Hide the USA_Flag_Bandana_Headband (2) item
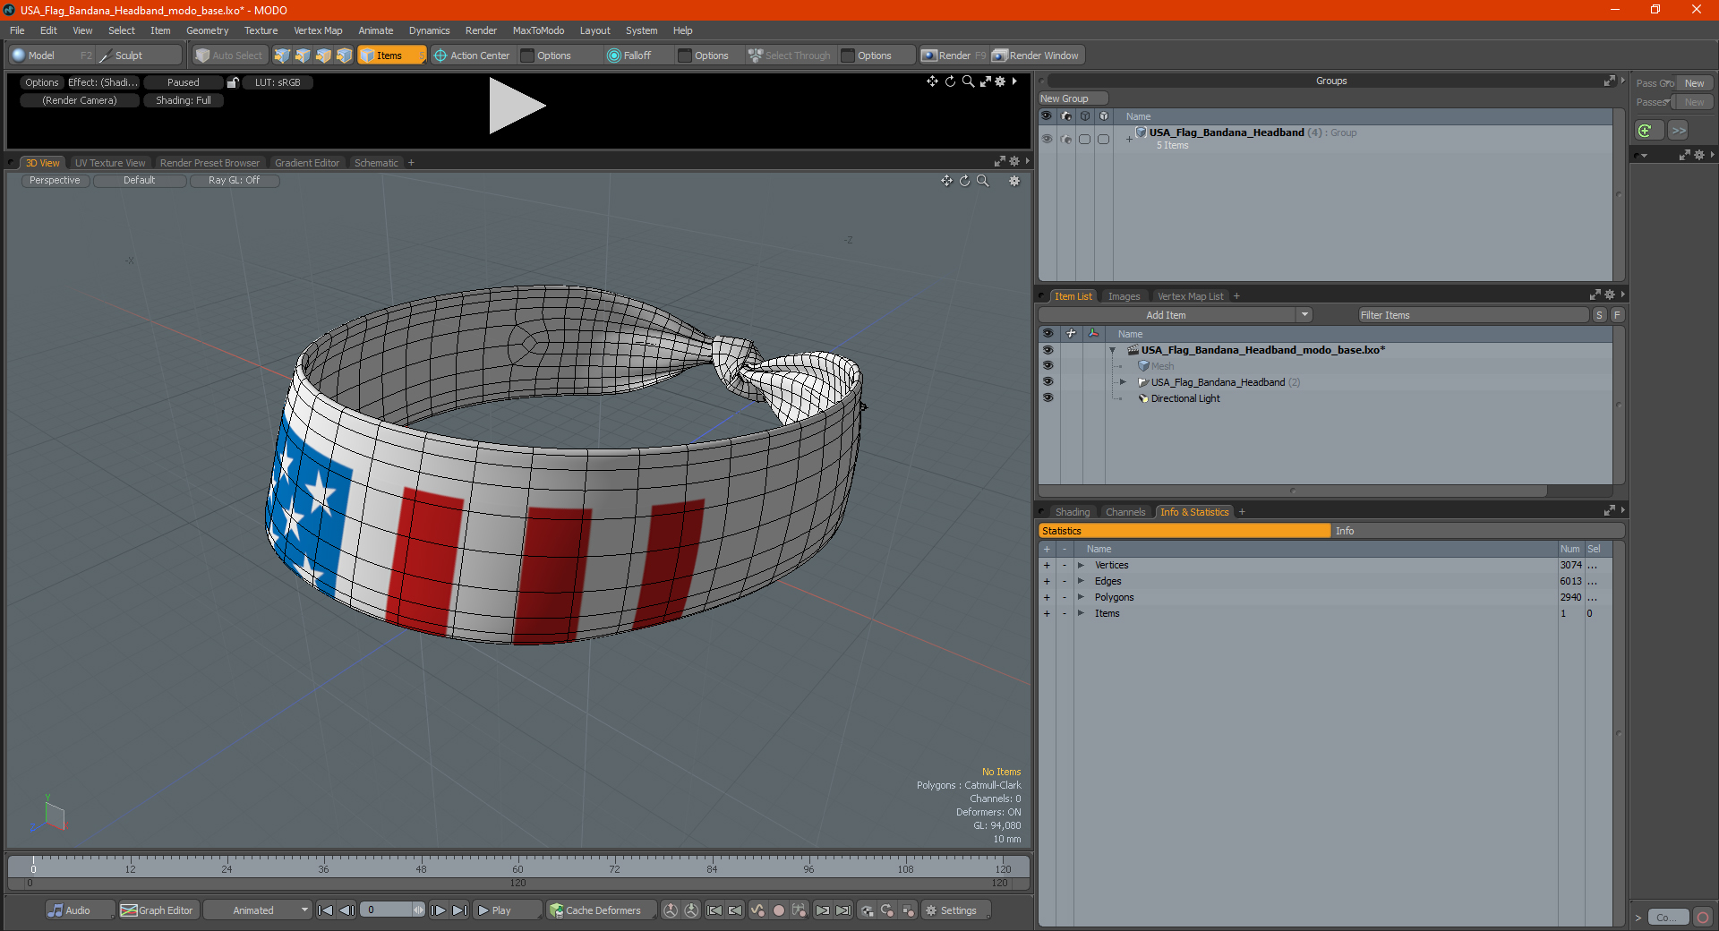1719x931 pixels. point(1048,382)
